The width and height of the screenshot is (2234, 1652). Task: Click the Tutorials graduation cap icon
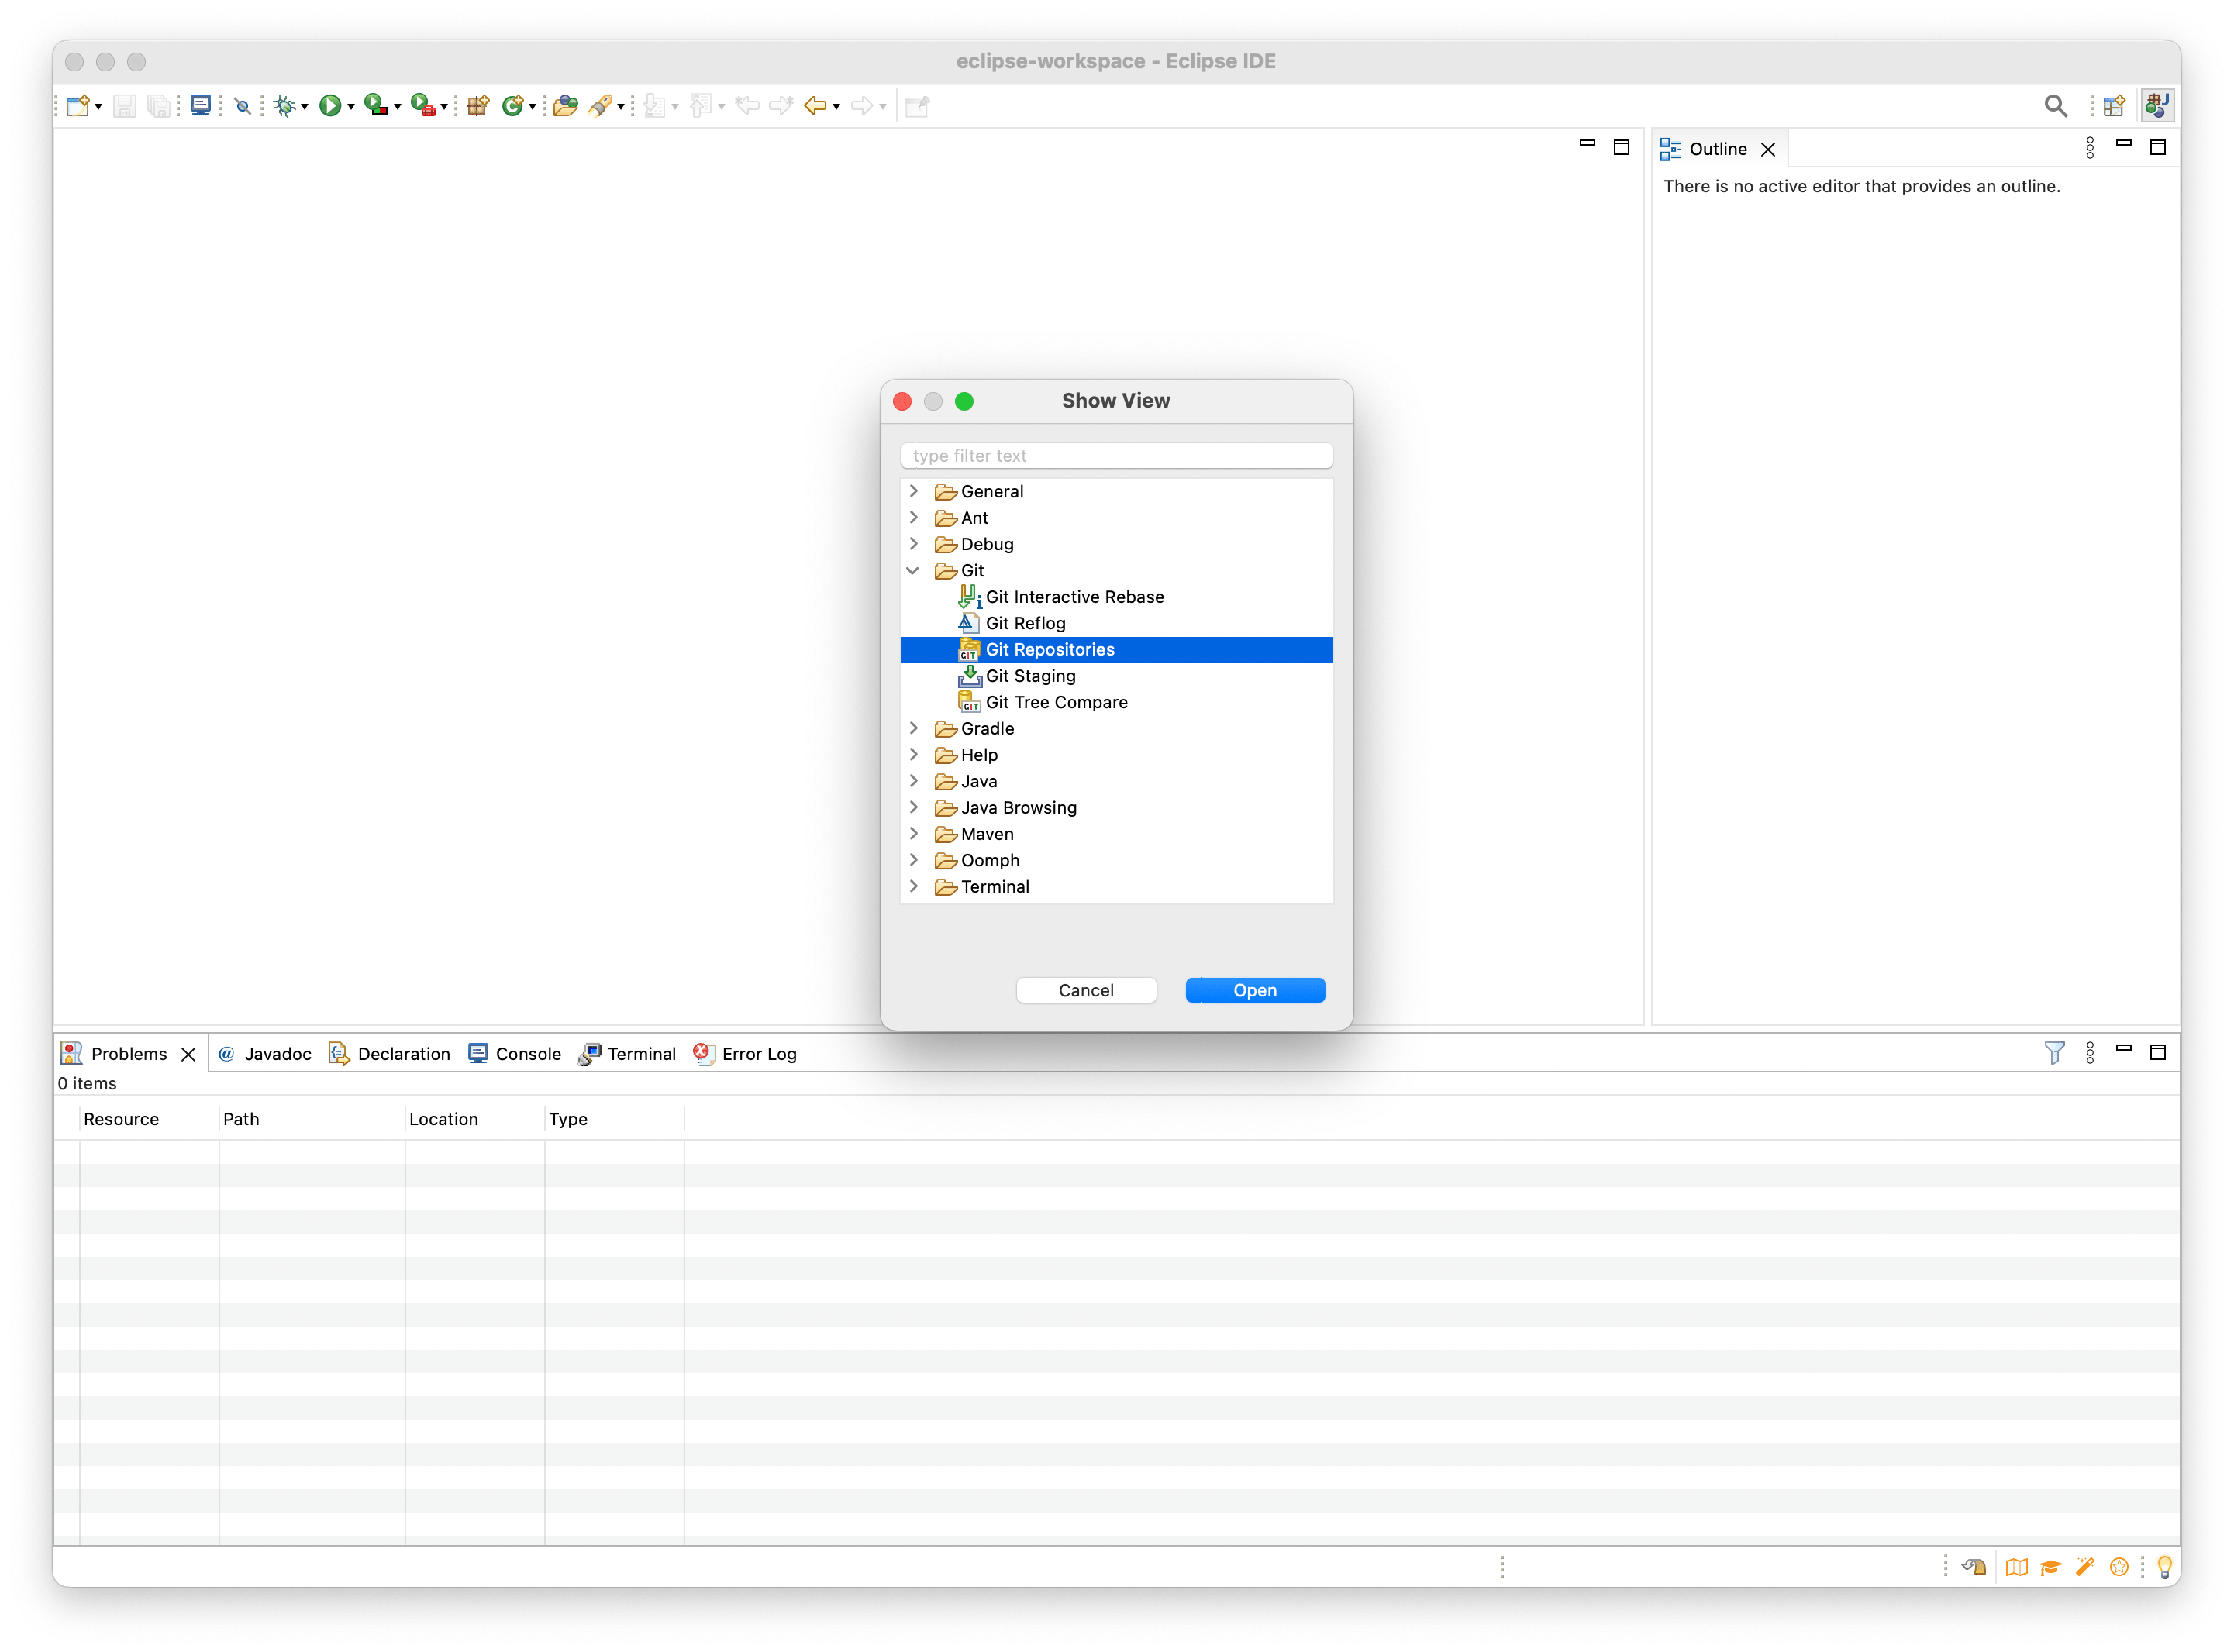point(2051,1567)
